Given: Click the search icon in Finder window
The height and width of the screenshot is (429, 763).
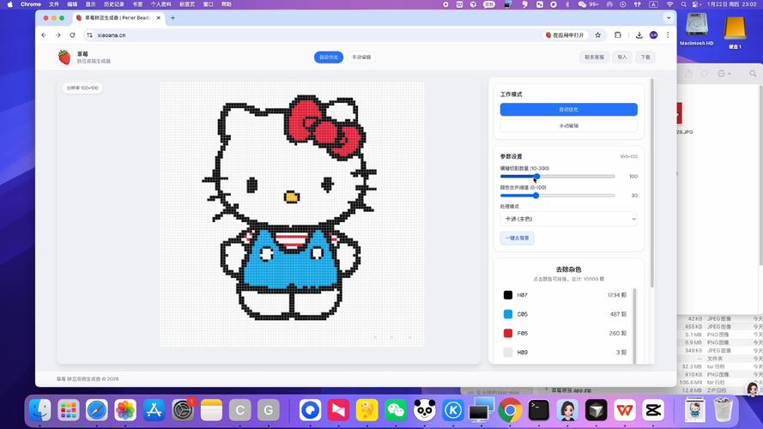Looking at the screenshot, I should pos(753,74).
